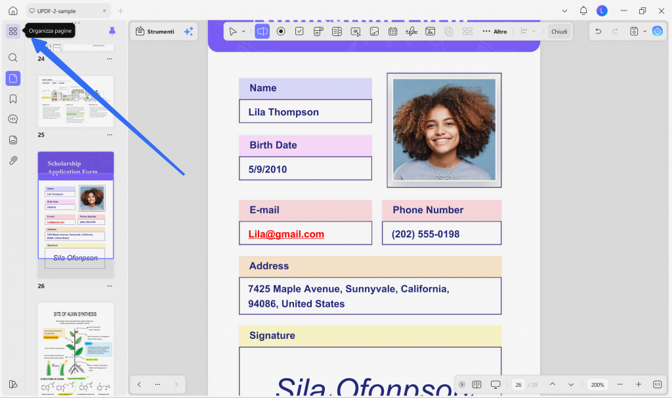
Task: Zoom in with the plus button
Action: click(x=638, y=384)
